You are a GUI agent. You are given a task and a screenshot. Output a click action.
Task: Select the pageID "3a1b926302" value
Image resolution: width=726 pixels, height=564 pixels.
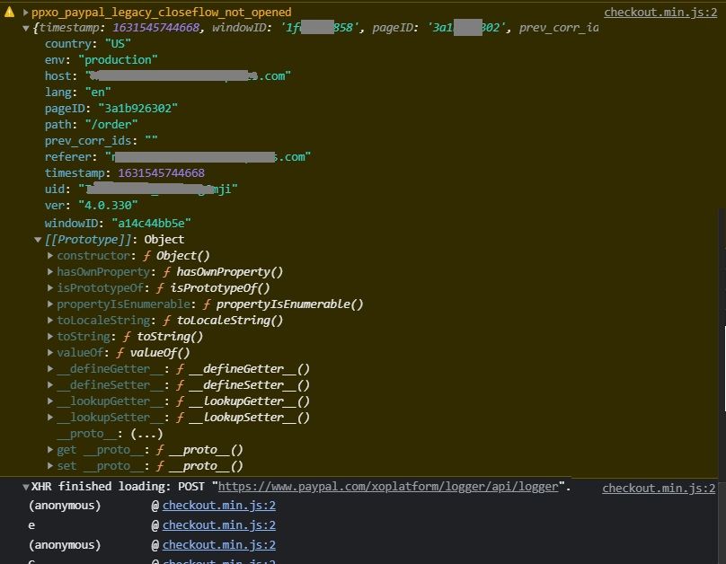137,109
